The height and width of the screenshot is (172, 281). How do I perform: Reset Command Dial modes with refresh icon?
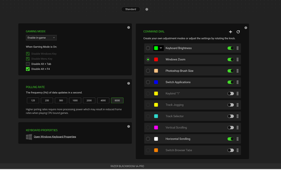238,32
